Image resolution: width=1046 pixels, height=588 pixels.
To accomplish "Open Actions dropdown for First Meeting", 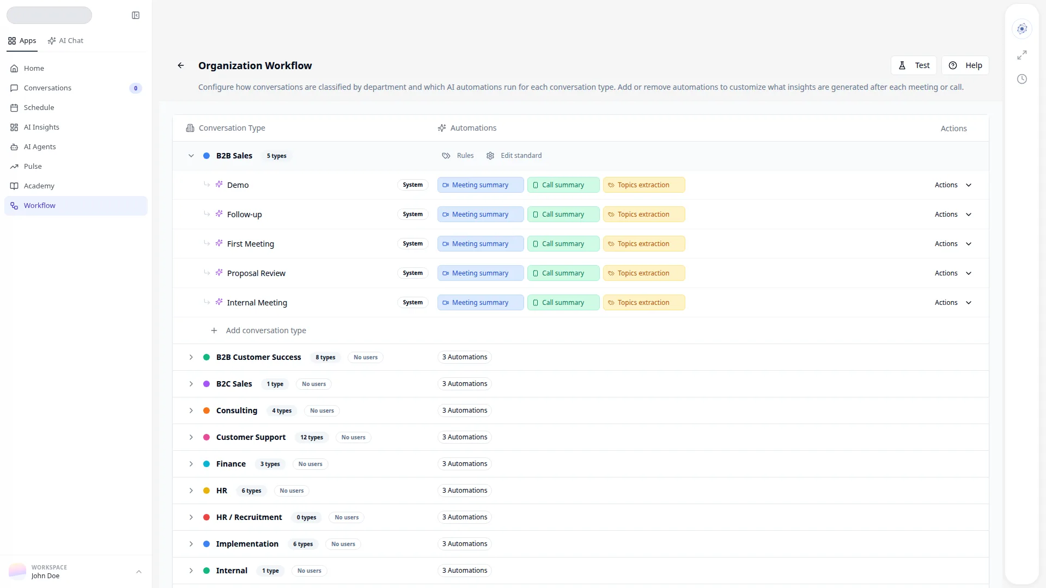I will 953,244.
